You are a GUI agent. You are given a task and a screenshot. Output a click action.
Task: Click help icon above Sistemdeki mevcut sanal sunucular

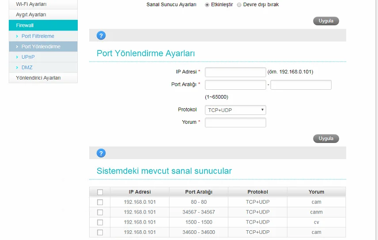click(x=101, y=153)
